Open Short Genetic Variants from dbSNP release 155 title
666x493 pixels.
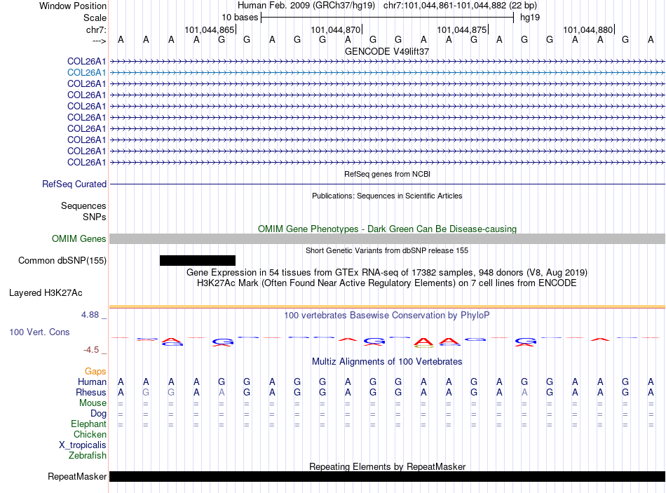[387, 251]
